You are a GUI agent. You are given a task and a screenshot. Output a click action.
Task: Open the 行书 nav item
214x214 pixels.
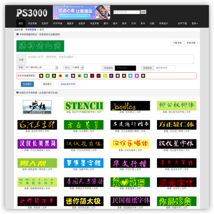pos(133,23)
